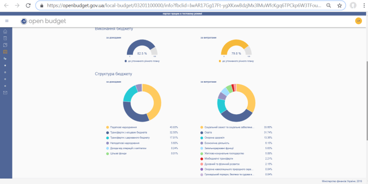The width and height of the screenshot is (368, 184).
Task: Open the UA language selector
Action: coord(358,21)
